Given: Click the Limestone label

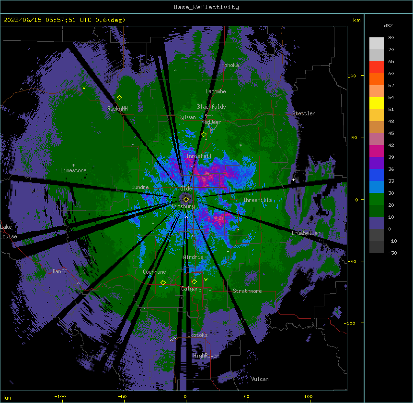Looking at the screenshot, I should [73, 170].
